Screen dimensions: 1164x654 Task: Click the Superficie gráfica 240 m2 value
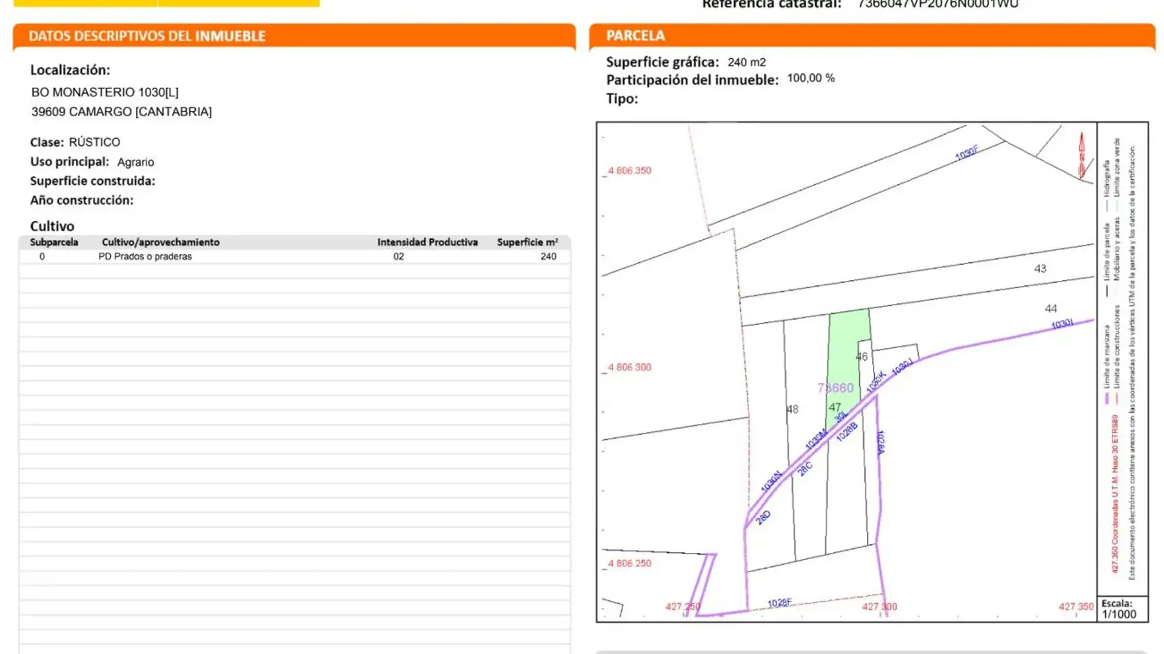coord(746,62)
